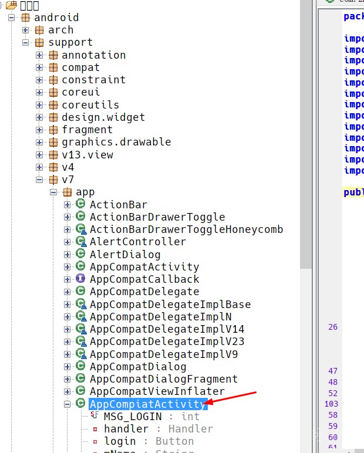The width and height of the screenshot is (364, 453).
Task: Select the ActionBarDrawerToggleHoneycomb entry
Action: 186,229
